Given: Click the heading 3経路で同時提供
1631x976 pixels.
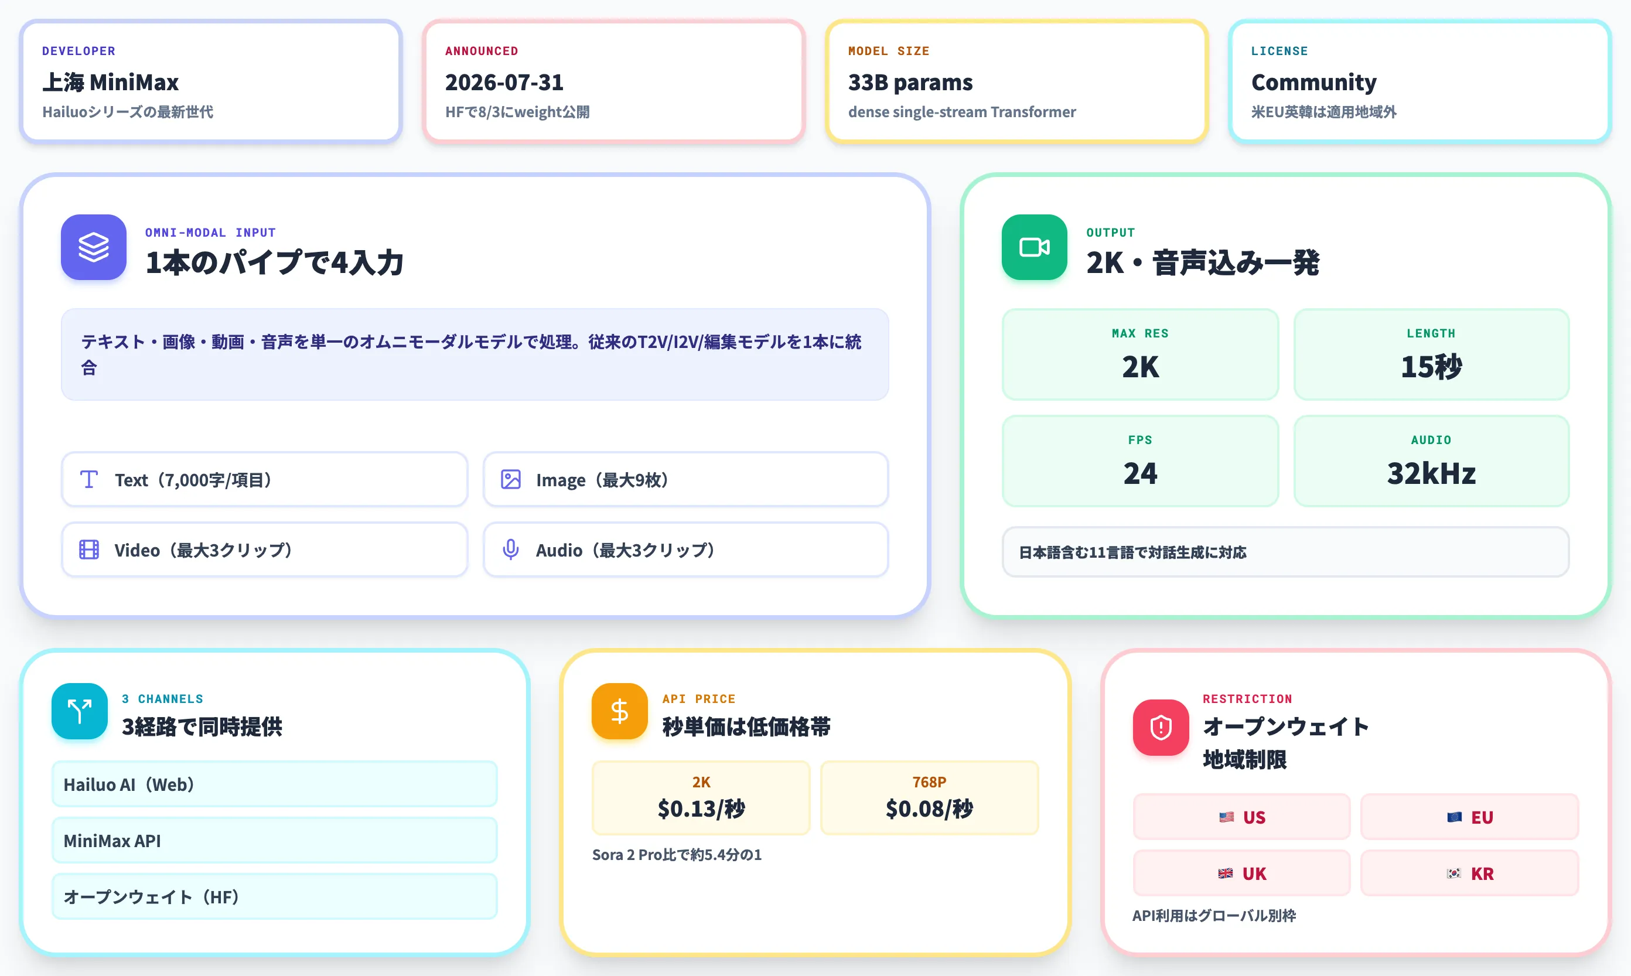Looking at the screenshot, I should point(202,727).
